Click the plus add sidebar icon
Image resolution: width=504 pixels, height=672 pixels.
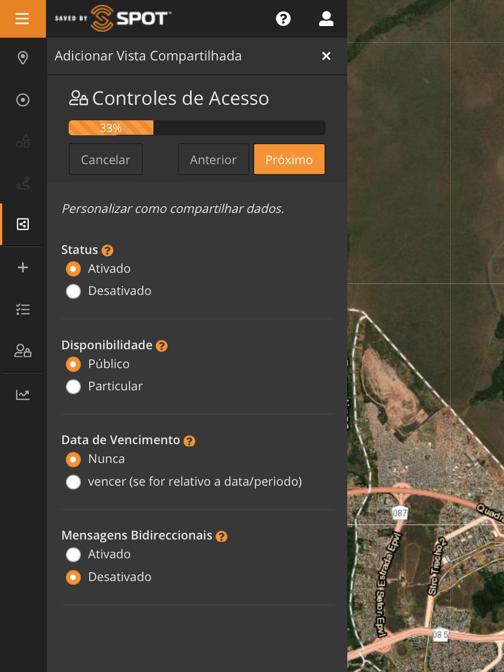coord(23,268)
